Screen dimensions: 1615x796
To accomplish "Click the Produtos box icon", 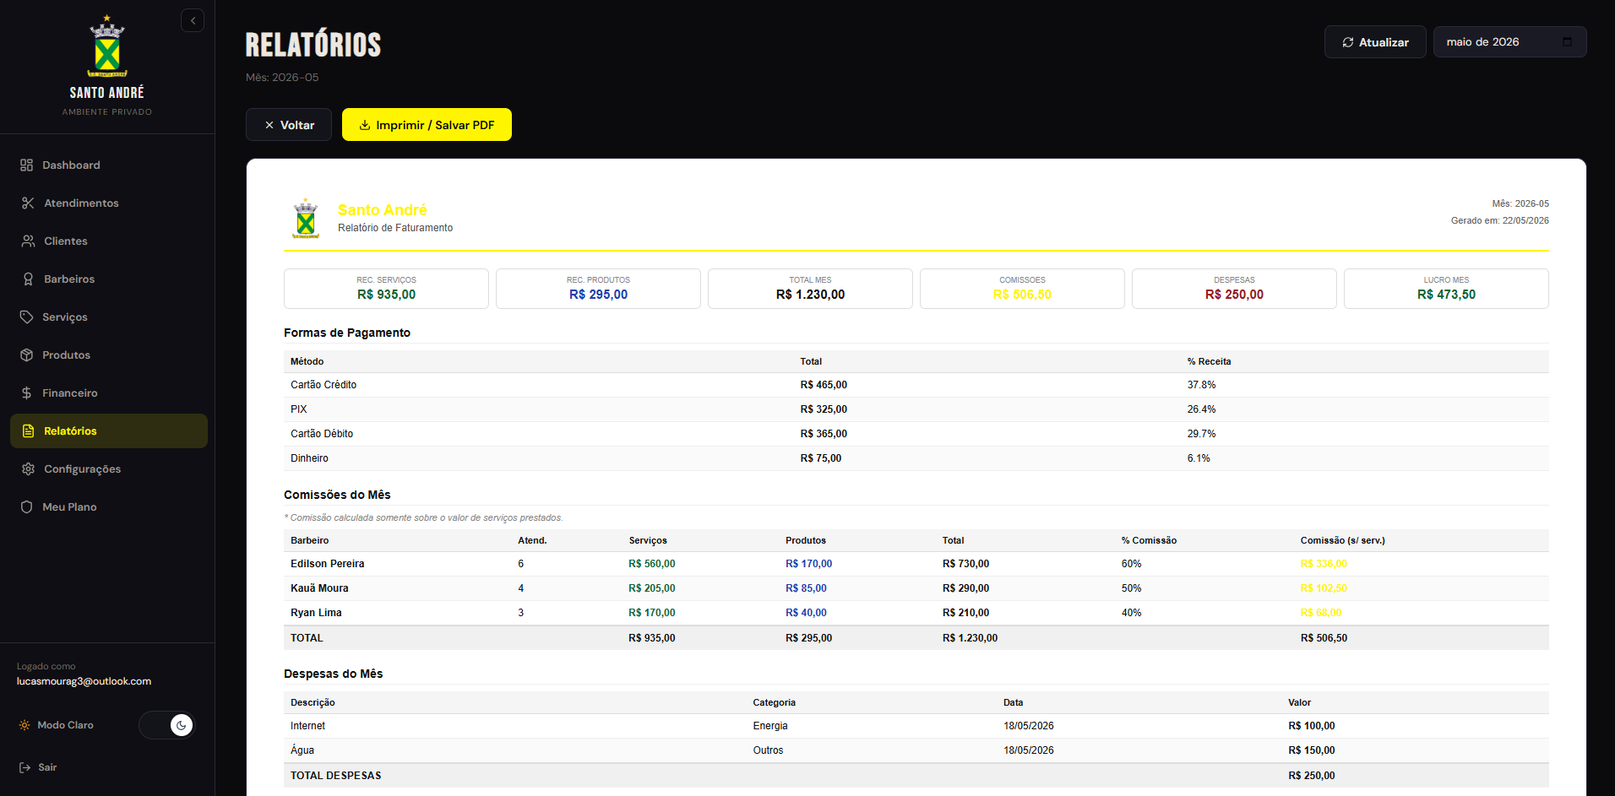I will 27,355.
